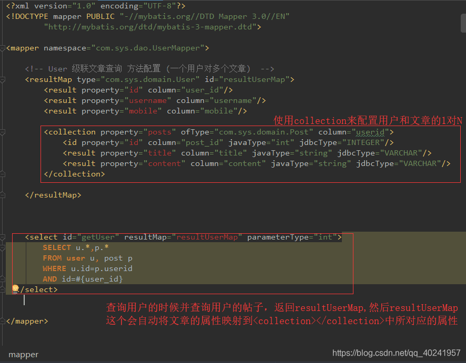Click the closing /resultMap fold marker
This screenshot has height=363, width=466.
3,195
